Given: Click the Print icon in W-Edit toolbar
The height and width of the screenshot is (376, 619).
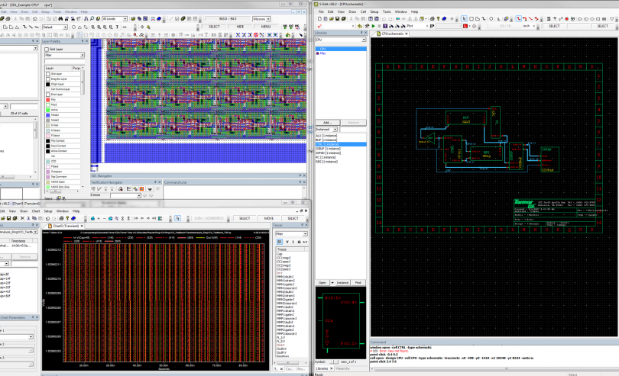Looking at the screenshot, I should [61, 218].
